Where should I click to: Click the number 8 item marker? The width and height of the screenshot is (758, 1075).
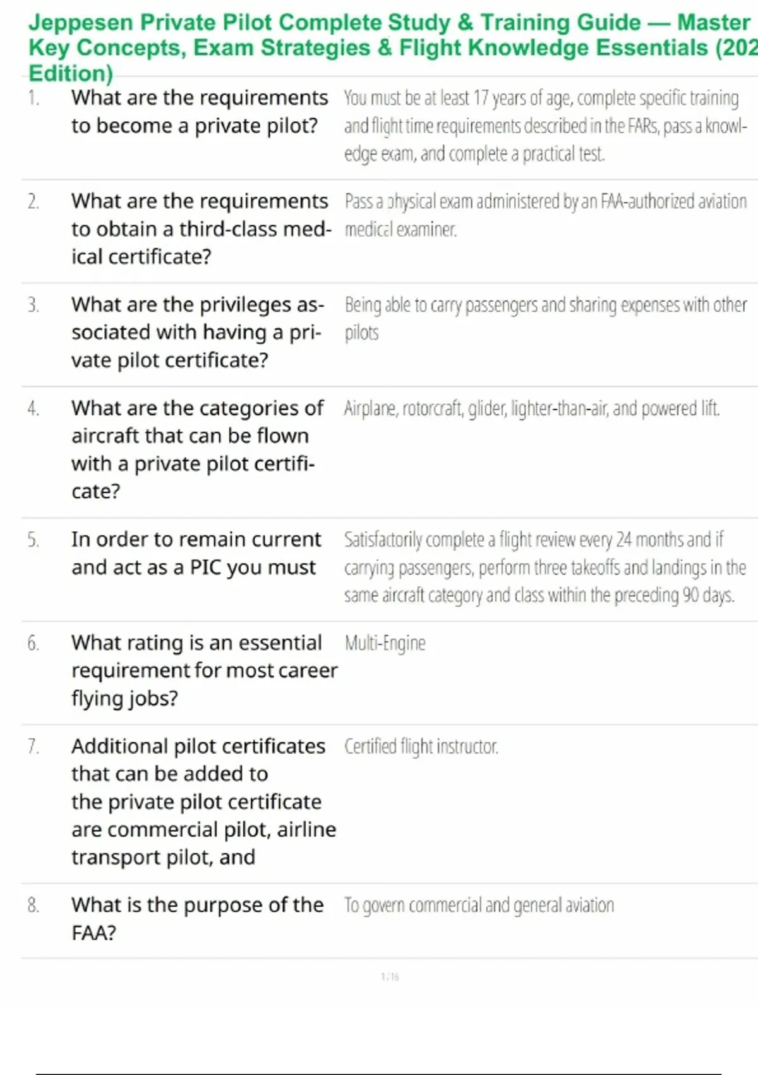[x=33, y=906]
